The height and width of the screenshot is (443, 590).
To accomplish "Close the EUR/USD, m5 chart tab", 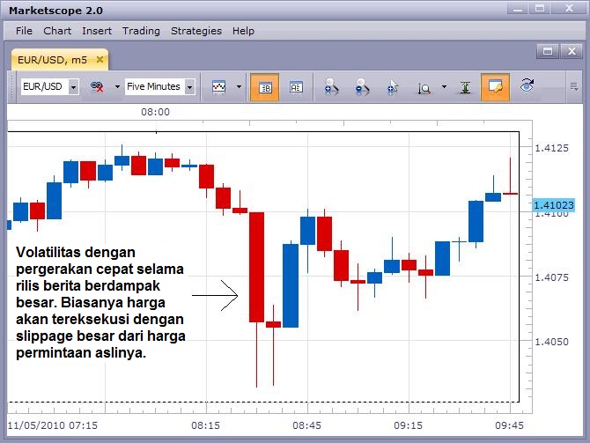I will (100, 60).
